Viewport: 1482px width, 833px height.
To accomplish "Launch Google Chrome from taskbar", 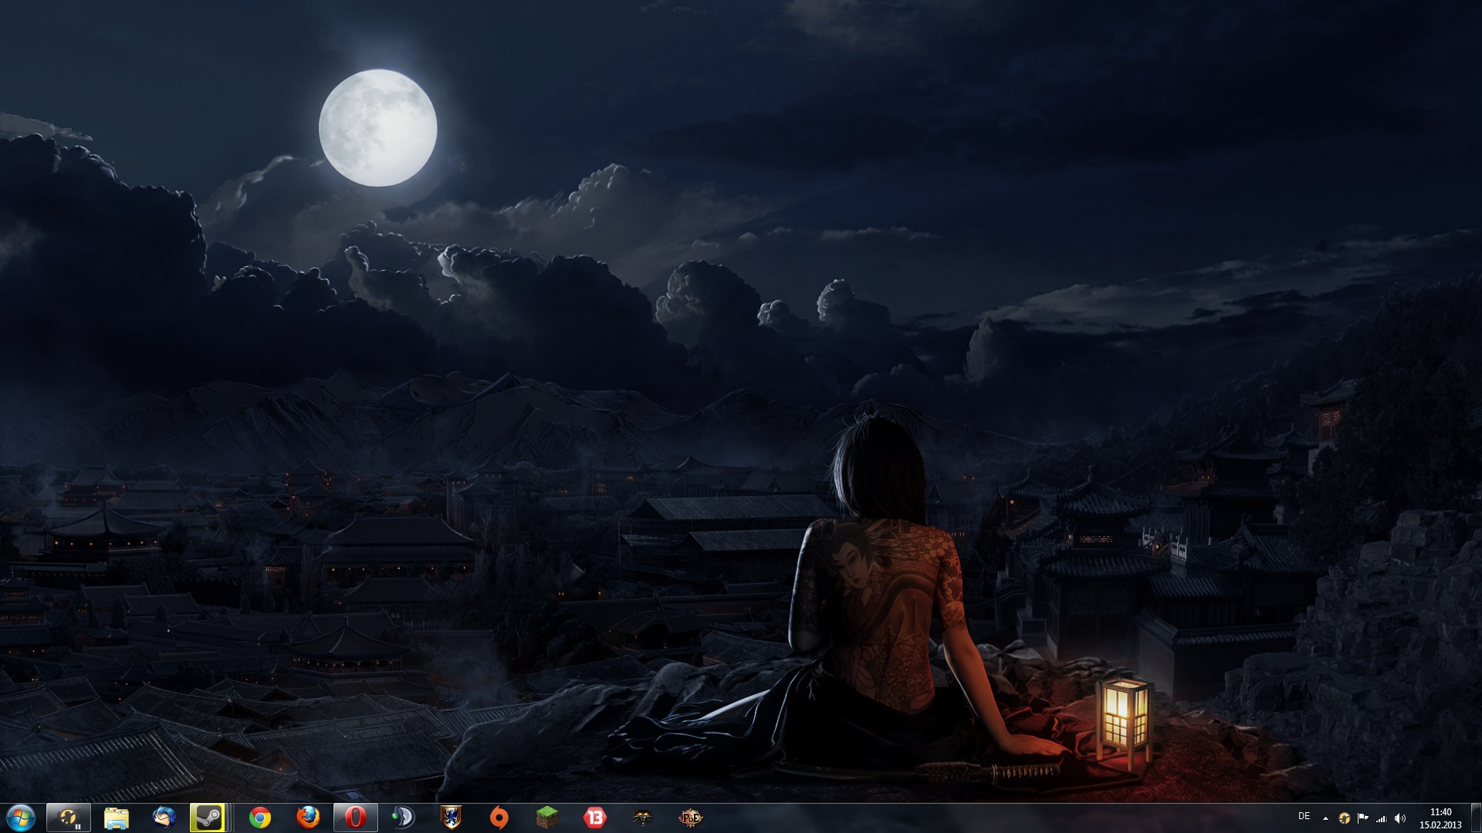I will pos(260,818).
